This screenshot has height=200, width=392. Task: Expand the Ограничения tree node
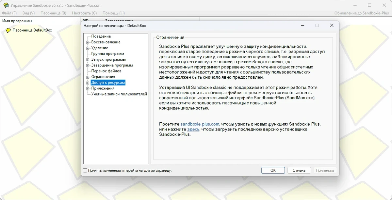(88, 77)
